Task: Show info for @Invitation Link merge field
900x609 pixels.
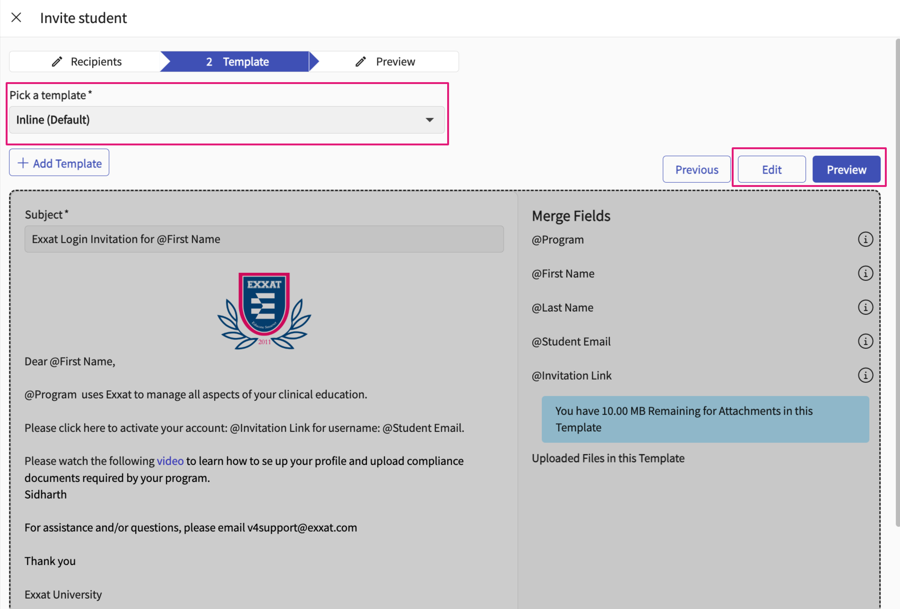Action: pyautogui.click(x=865, y=375)
